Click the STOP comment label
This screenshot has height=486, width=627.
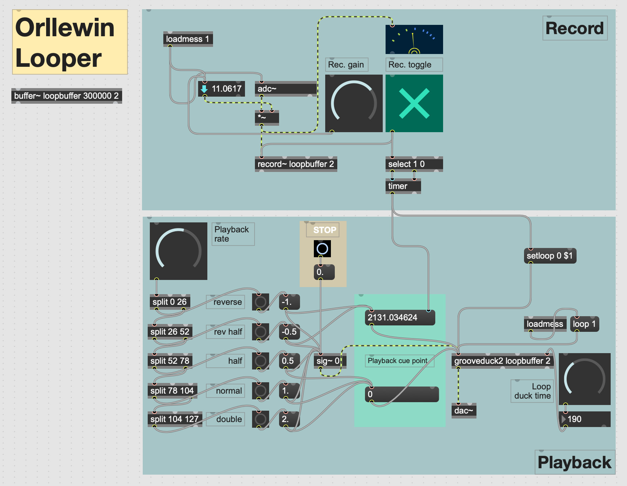click(x=323, y=230)
